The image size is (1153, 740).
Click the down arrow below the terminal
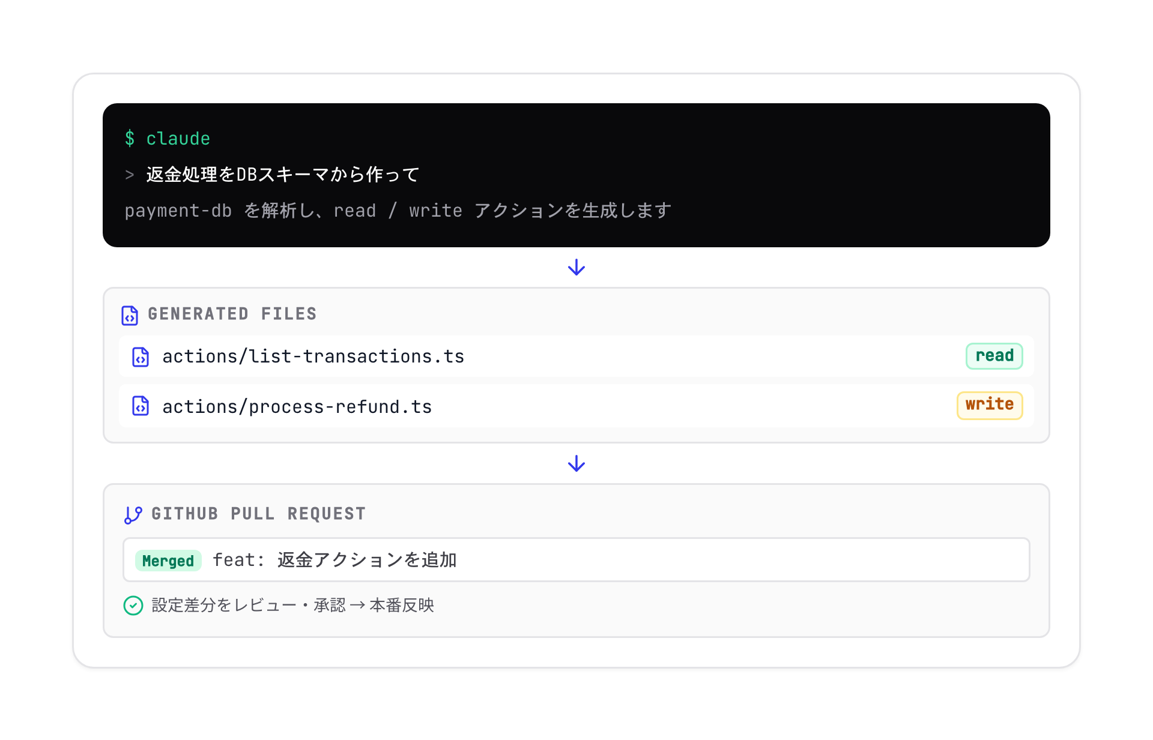(576, 267)
